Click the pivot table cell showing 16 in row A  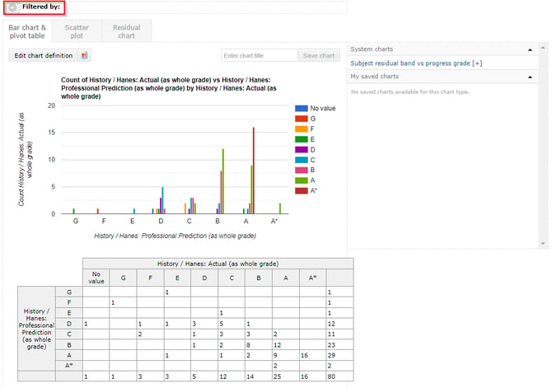[x=312, y=356]
